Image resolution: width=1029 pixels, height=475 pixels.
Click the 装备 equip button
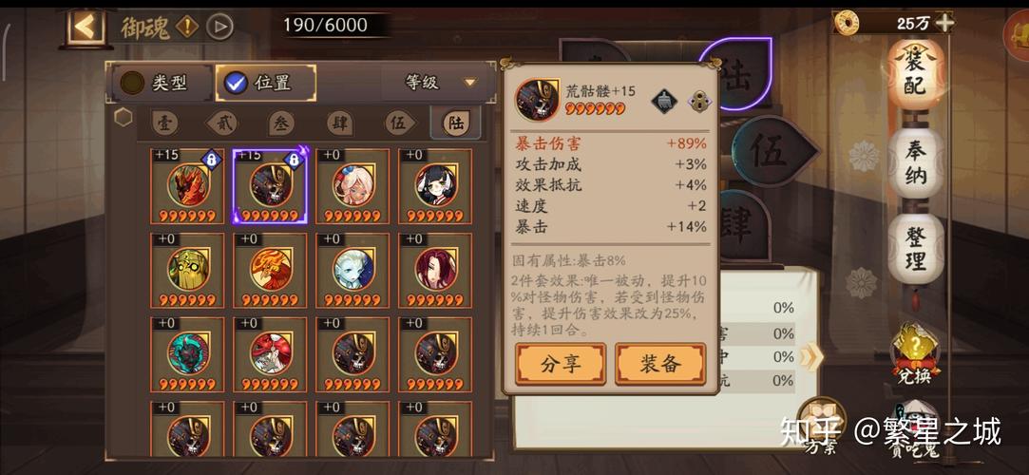click(x=660, y=364)
